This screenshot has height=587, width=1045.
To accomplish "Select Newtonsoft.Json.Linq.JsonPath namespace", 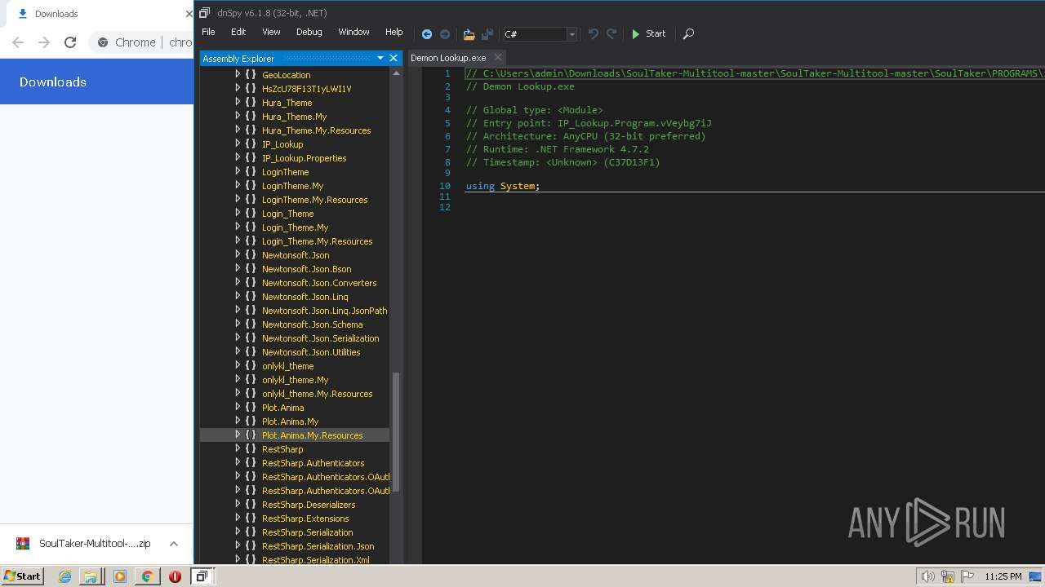I will click(x=324, y=311).
